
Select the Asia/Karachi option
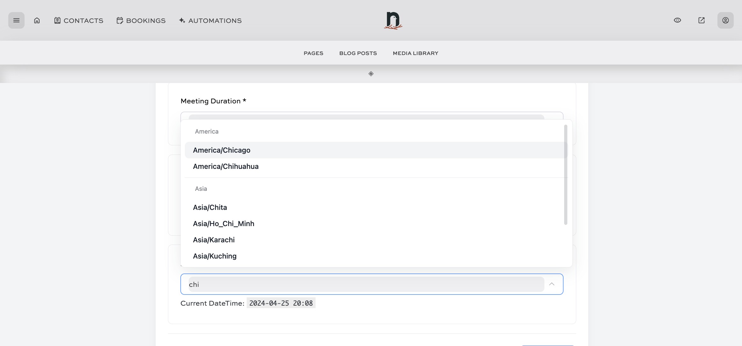pos(214,240)
